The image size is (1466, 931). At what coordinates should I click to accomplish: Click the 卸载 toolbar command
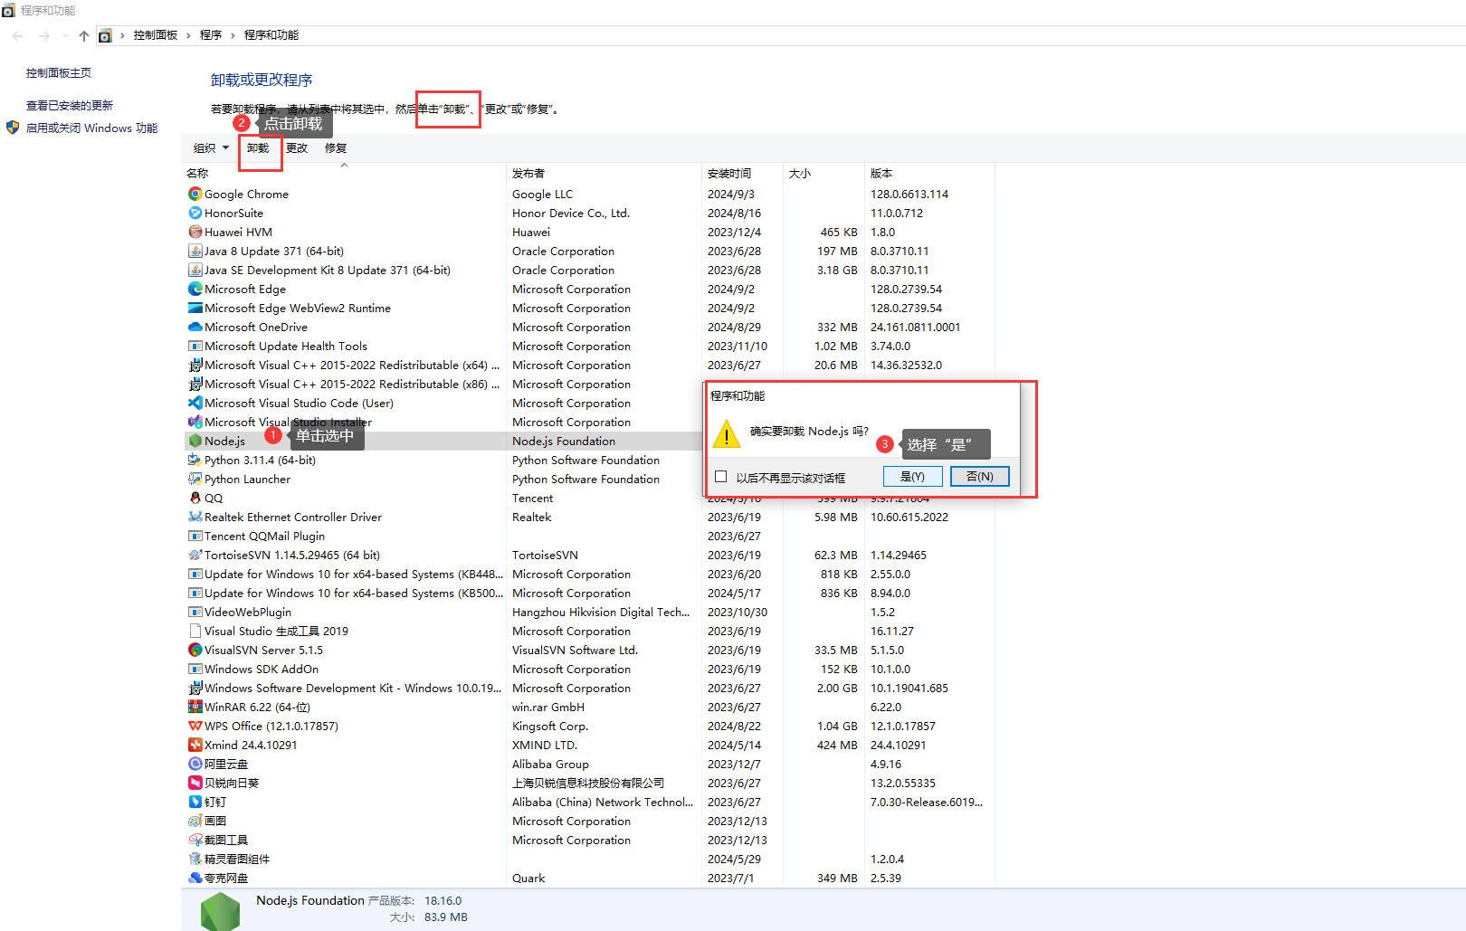click(258, 147)
